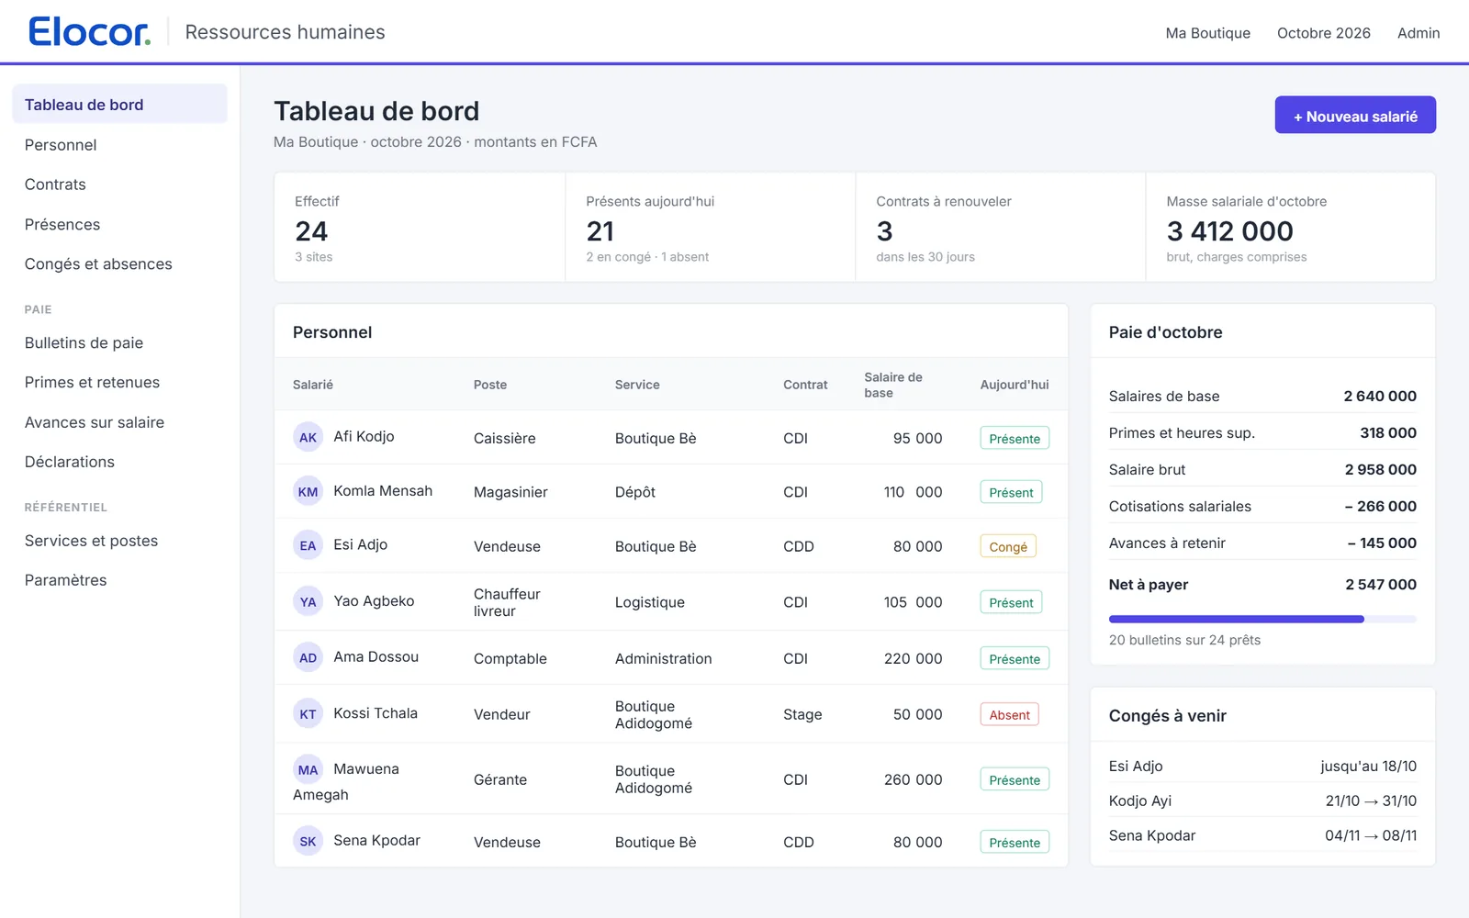Open the Déclarations page
Viewport: 1469px width, 918px height.
(119, 462)
